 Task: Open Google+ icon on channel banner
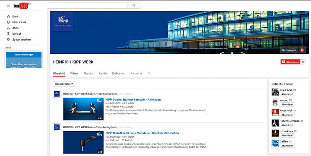302,50
